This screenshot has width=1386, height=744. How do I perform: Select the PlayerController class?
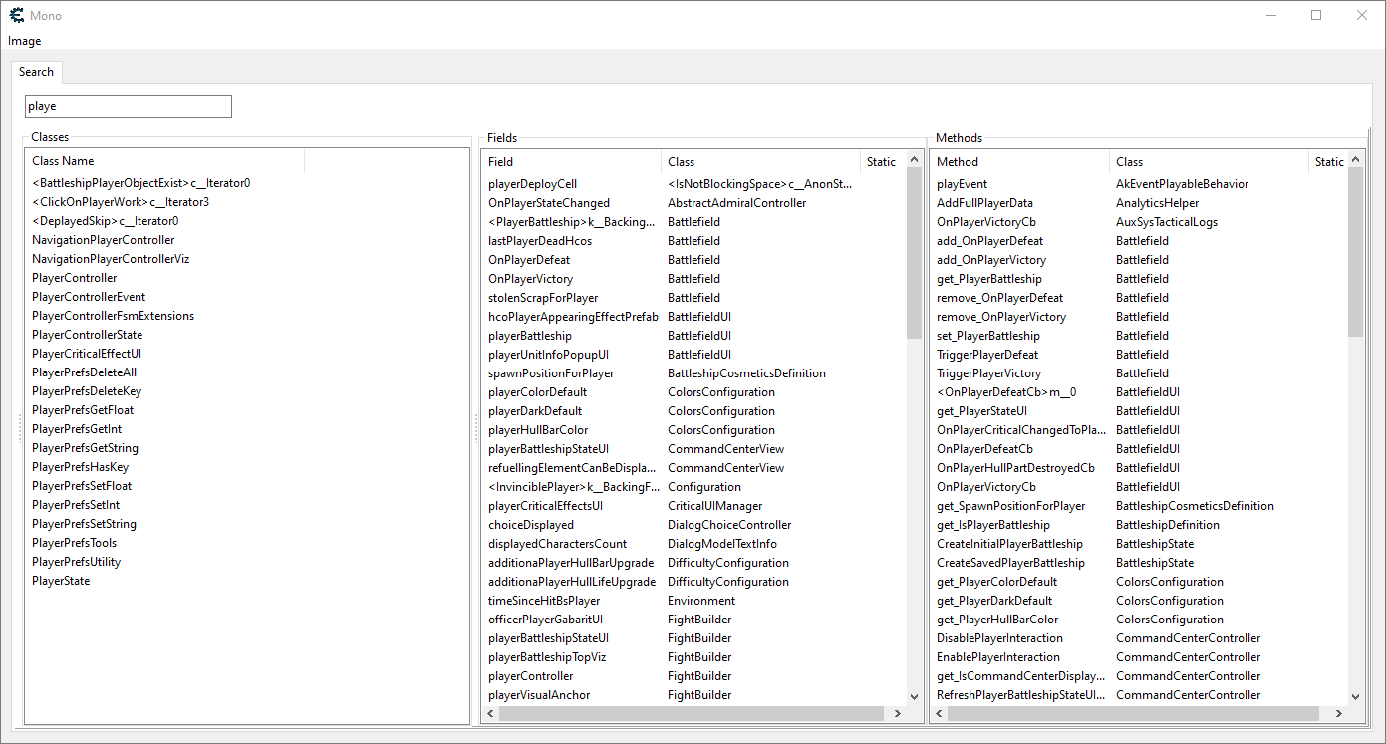75,278
